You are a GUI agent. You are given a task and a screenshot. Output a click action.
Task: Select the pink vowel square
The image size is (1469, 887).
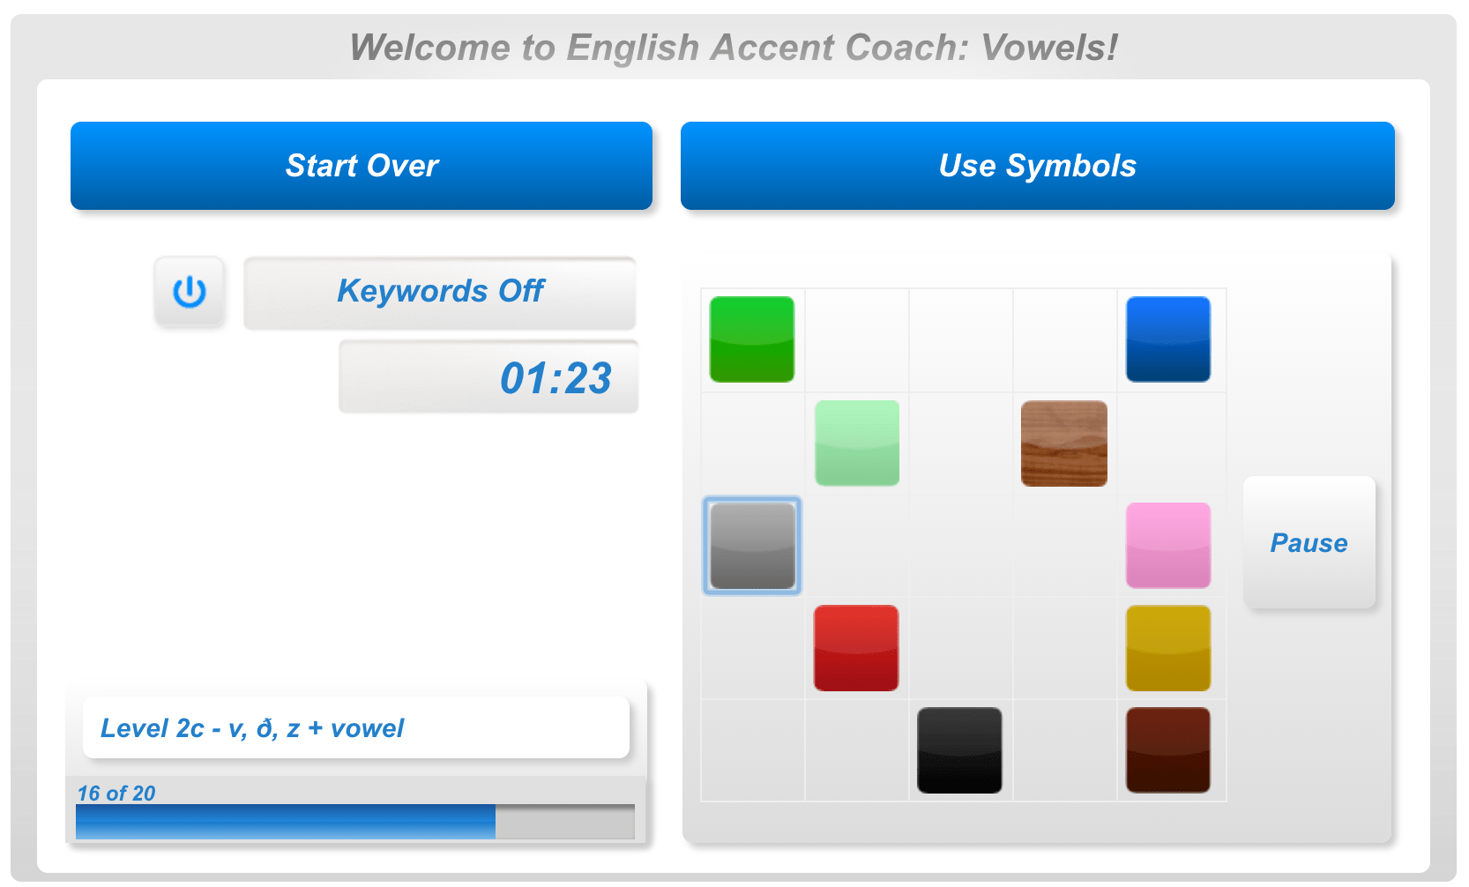1168,546
